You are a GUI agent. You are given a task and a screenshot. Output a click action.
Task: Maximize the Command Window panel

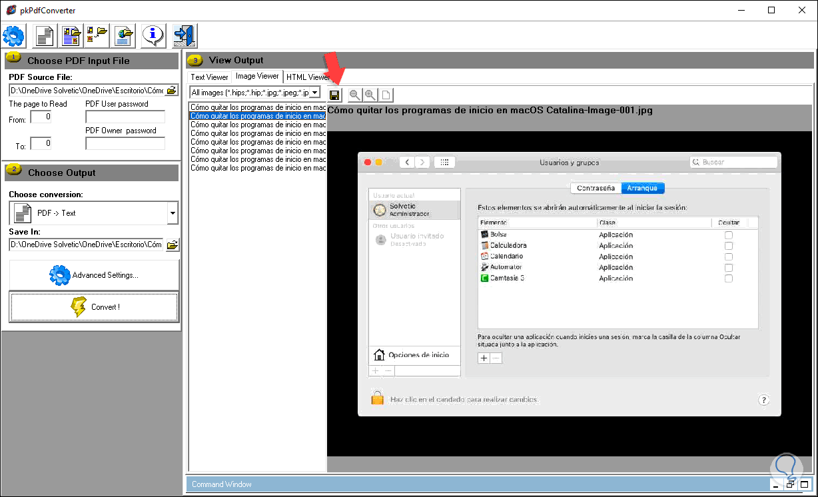(x=804, y=484)
